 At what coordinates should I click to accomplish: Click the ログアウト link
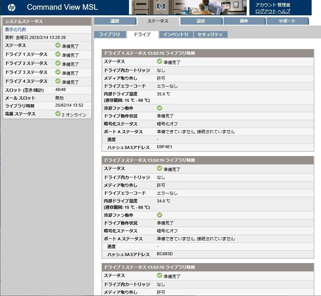point(266,11)
